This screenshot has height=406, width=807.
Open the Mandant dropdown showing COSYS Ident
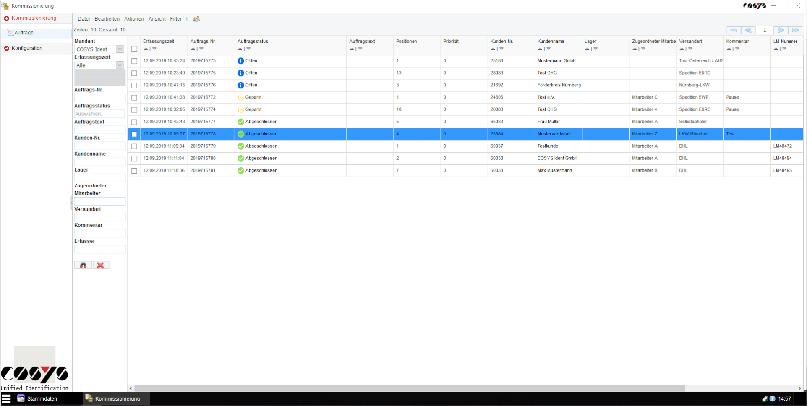[x=120, y=49]
